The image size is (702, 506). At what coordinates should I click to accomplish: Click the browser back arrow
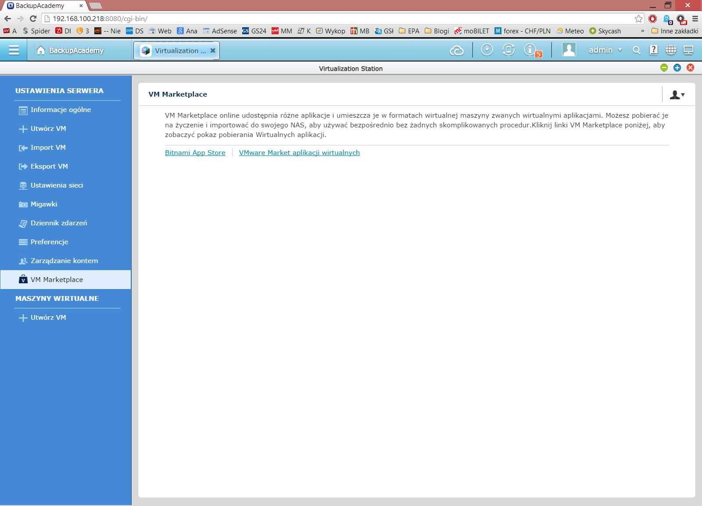click(7, 18)
